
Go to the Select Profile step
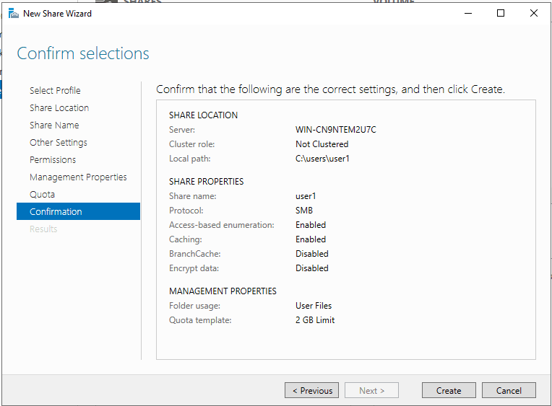pos(55,90)
